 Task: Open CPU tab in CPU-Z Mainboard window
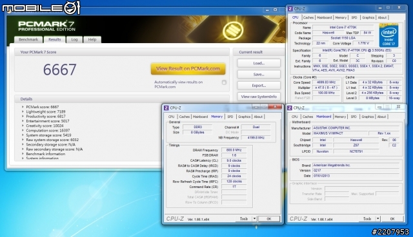294,117
